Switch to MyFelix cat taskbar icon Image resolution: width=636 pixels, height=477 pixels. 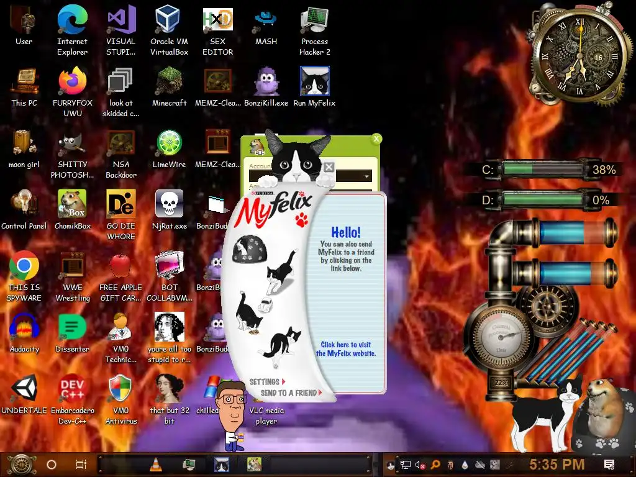(222, 465)
